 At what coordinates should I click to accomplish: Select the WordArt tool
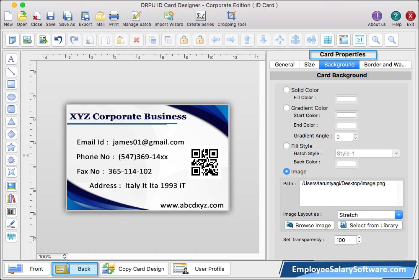pyautogui.click(x=11, y=237)
